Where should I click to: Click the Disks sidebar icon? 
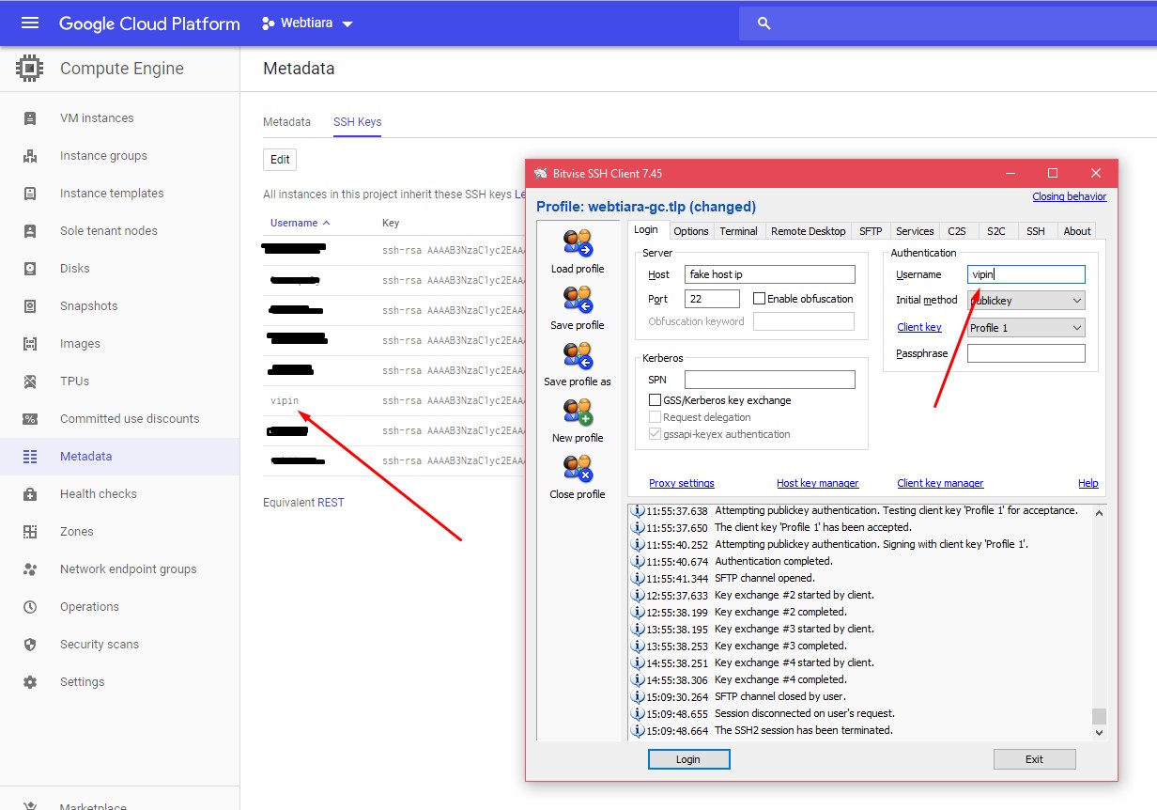(x=30, y=269)
